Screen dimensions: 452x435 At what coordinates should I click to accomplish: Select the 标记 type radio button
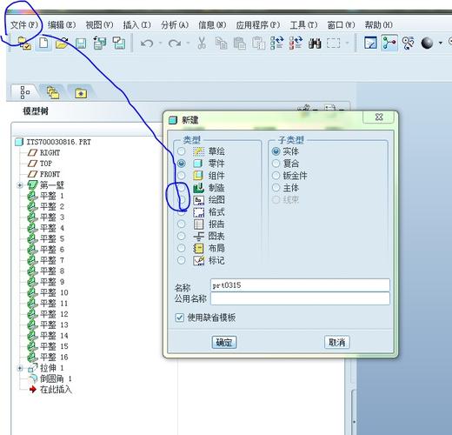pos(182,260)
